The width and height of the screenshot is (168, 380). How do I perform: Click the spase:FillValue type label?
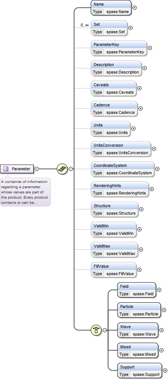pyautogui.click(x=120, y=274)
